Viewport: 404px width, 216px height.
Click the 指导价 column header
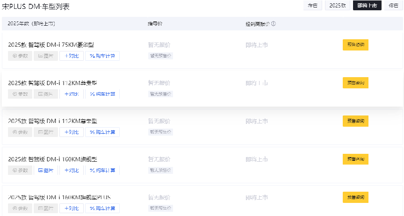click(x=155, y=24)
